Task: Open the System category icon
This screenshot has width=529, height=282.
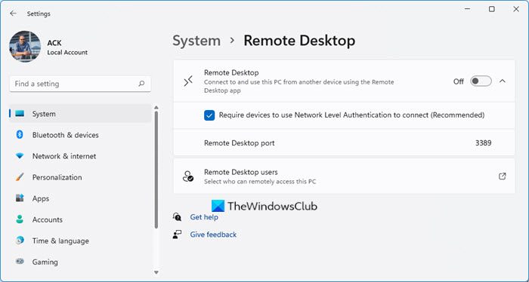Action: (x=20, y=114)
